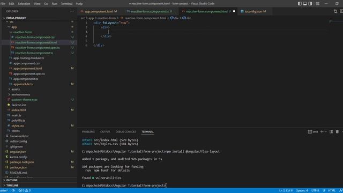
Task: Kill terminal with trash icon
Action: (x=337, y=132)
